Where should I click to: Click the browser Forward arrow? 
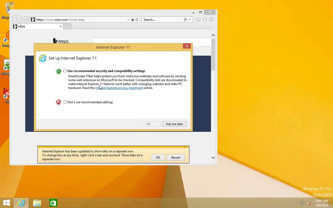click(x=25, y=19)
